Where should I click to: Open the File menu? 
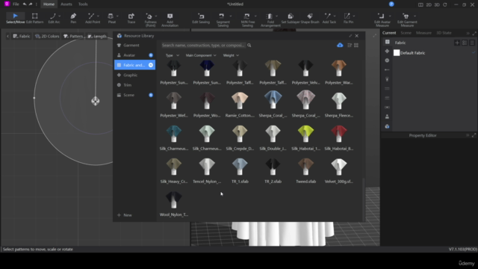coord(16,4)
